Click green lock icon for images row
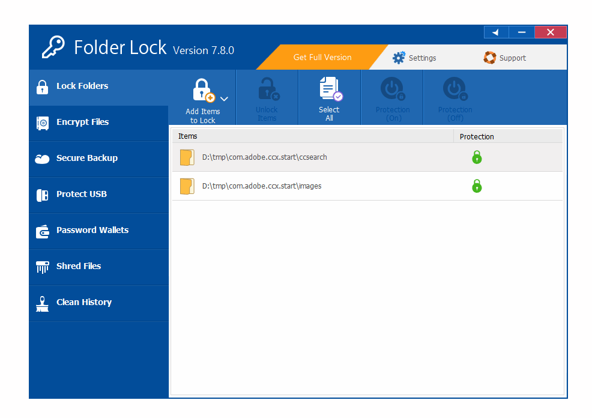The width and height of the screenshot is (592, 418). click(477, 186)
